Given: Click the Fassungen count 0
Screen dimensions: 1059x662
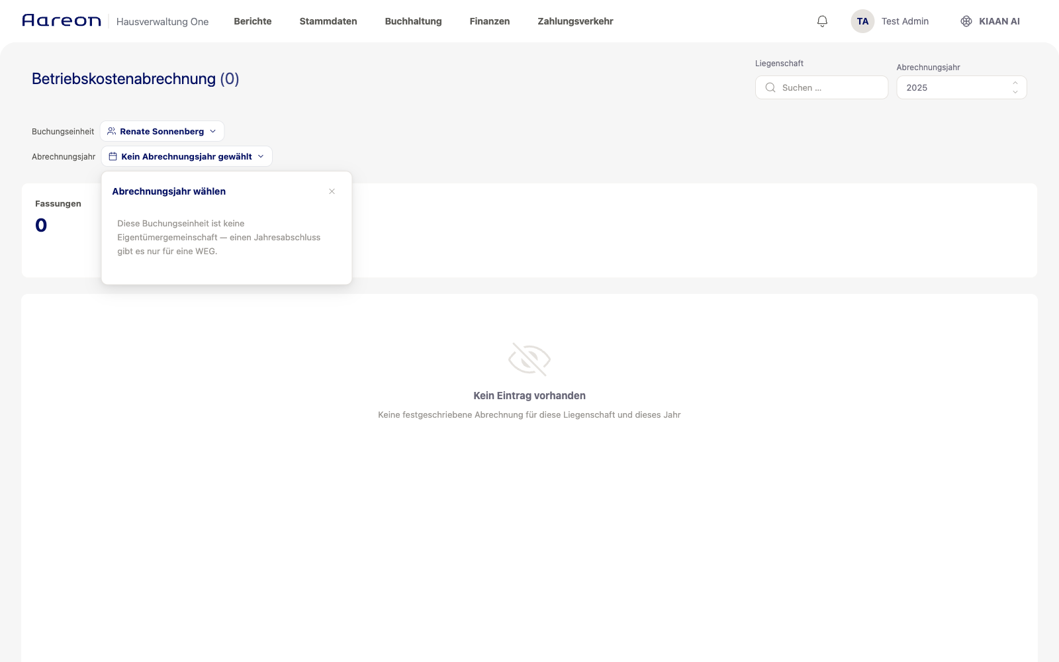Looking at the screenshot, I should tap(41, 226).
